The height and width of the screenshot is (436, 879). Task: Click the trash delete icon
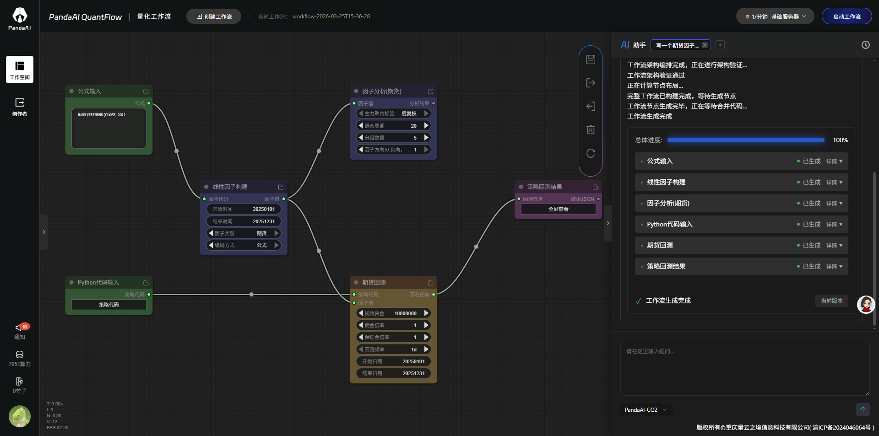pyautogui.click(x=591, y=130)
